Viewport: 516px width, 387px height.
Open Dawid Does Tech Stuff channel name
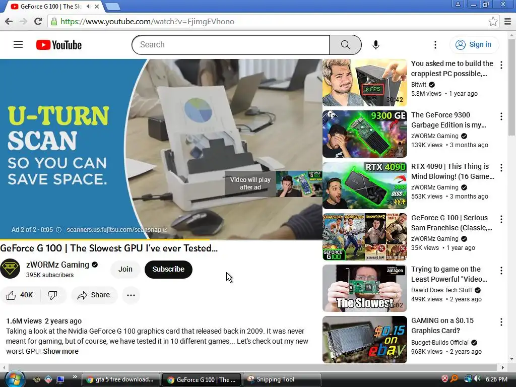pyautogui.click(x=441, y=290)
